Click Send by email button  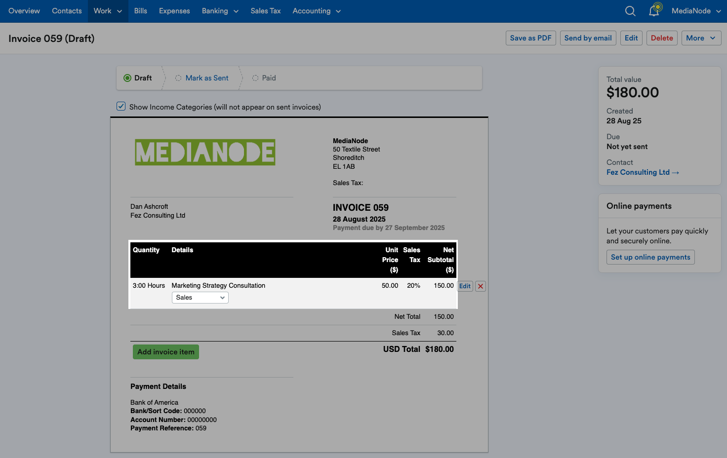(x=588, y=38)
